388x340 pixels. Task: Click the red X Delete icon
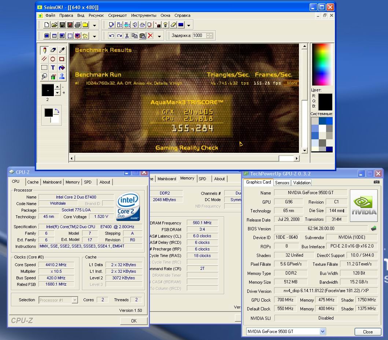(150, 36)
